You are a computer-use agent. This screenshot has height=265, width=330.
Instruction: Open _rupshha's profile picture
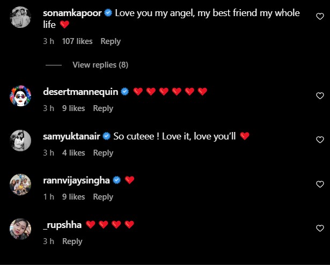click(21, 230)
